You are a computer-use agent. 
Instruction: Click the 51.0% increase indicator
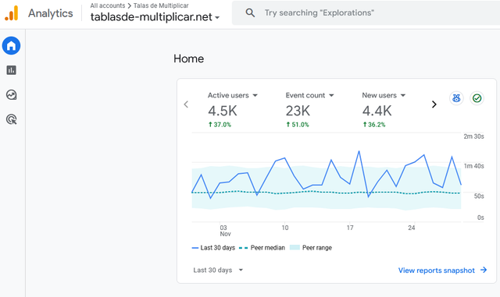[298, 125]
